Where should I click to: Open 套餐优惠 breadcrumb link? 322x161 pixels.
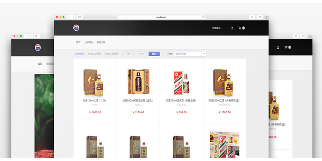[101, 42]
